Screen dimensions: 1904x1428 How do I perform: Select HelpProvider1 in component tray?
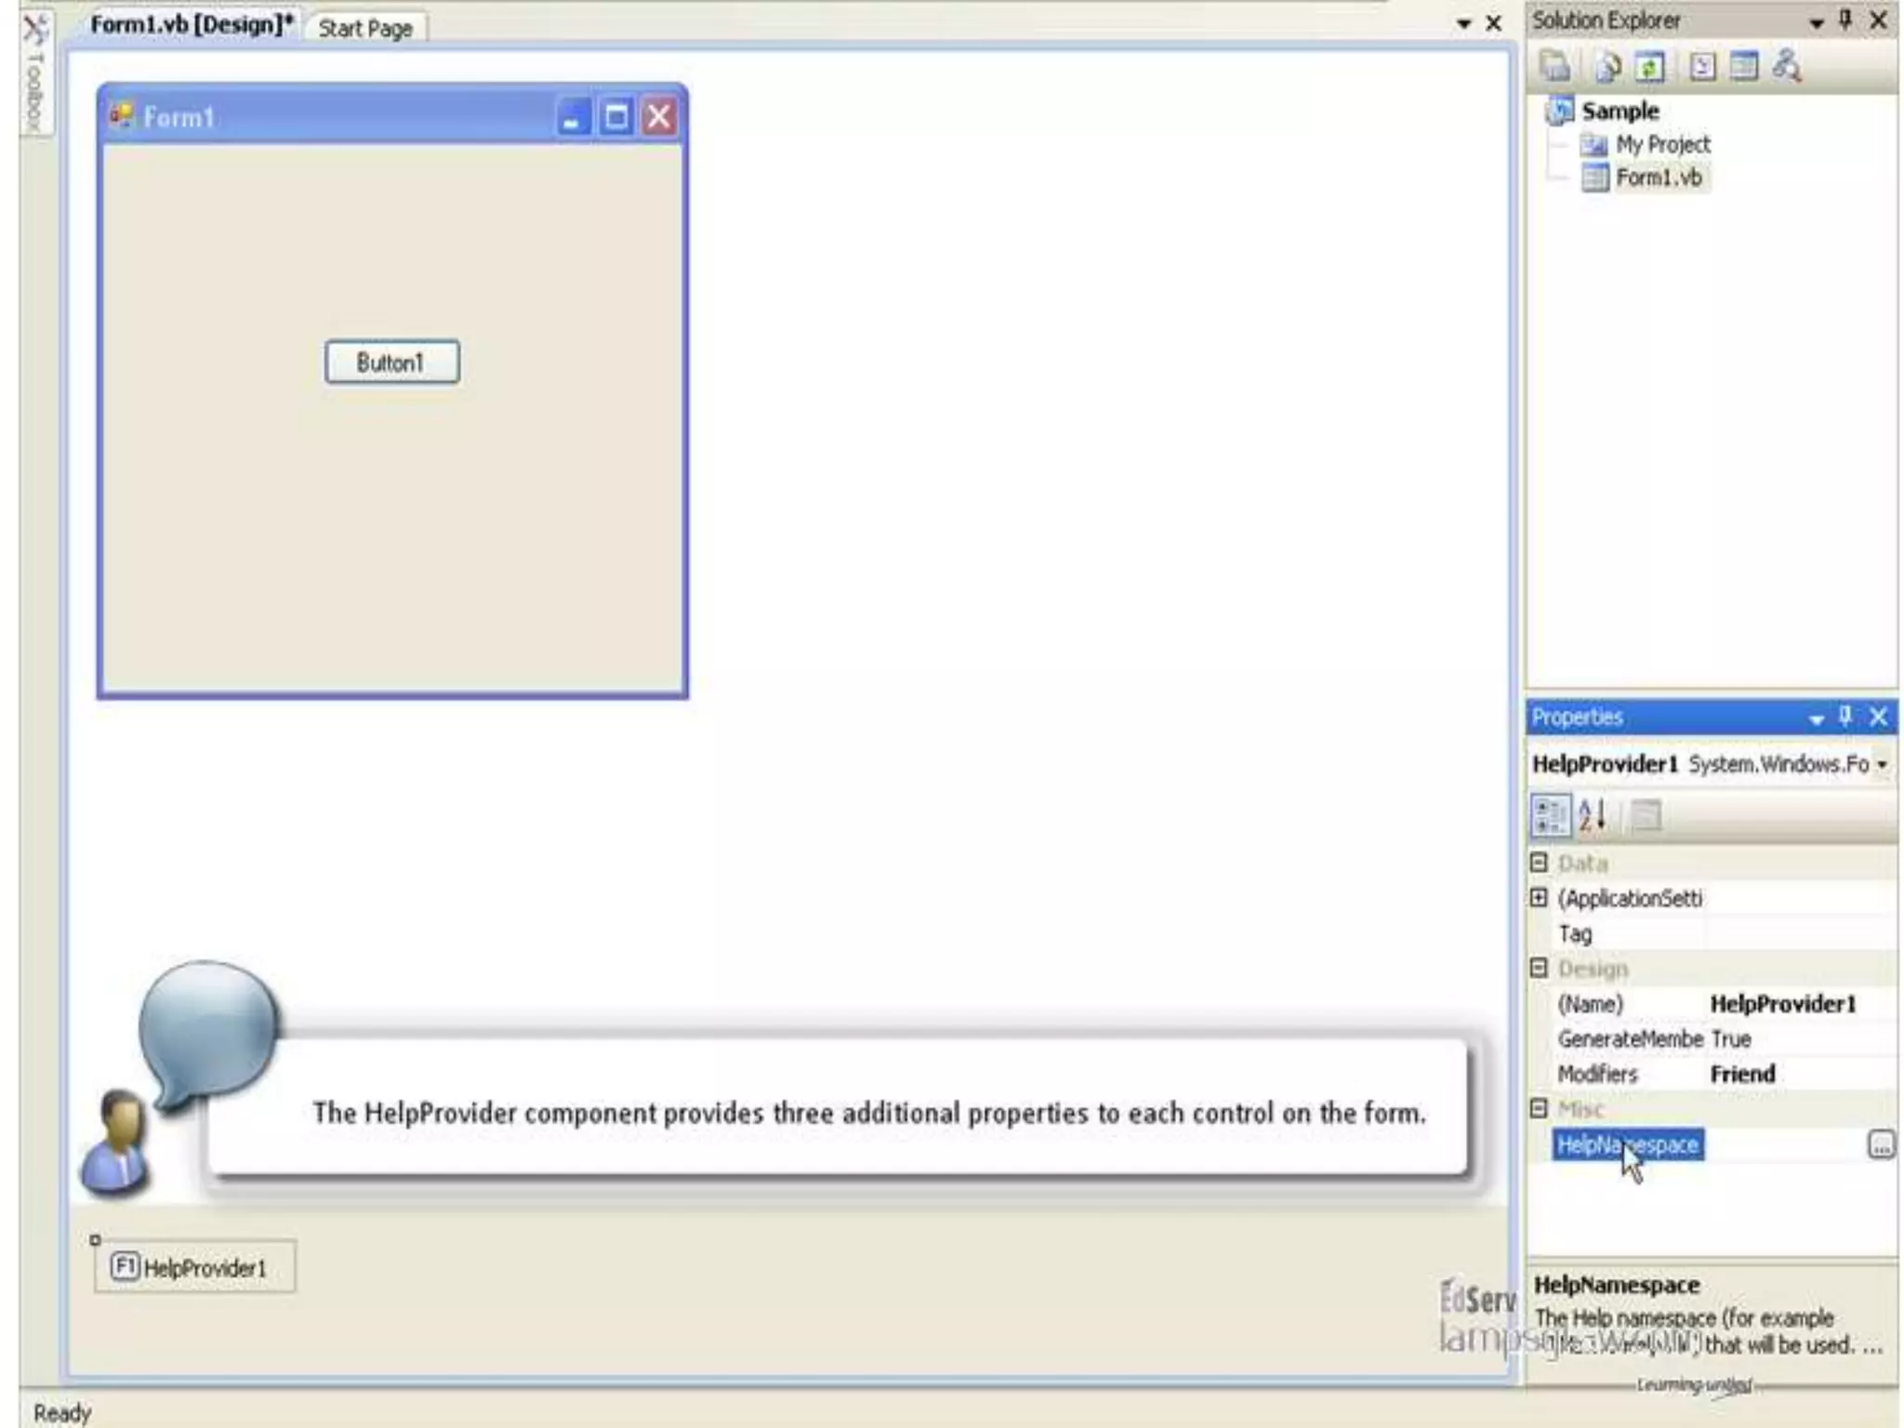click(194, 1266)
